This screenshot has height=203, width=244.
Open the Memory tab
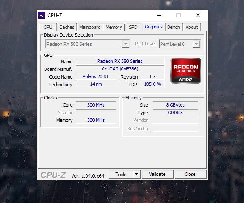tap(114, 27)
